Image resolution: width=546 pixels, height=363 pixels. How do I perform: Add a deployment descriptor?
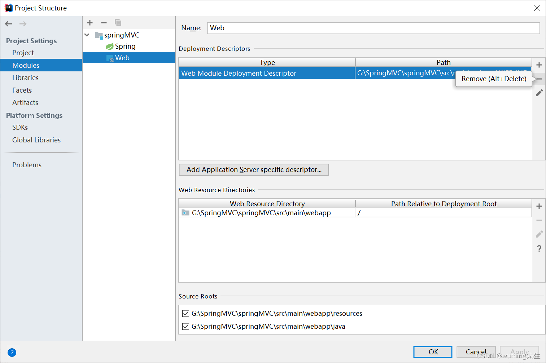click(x=539, y=65)
